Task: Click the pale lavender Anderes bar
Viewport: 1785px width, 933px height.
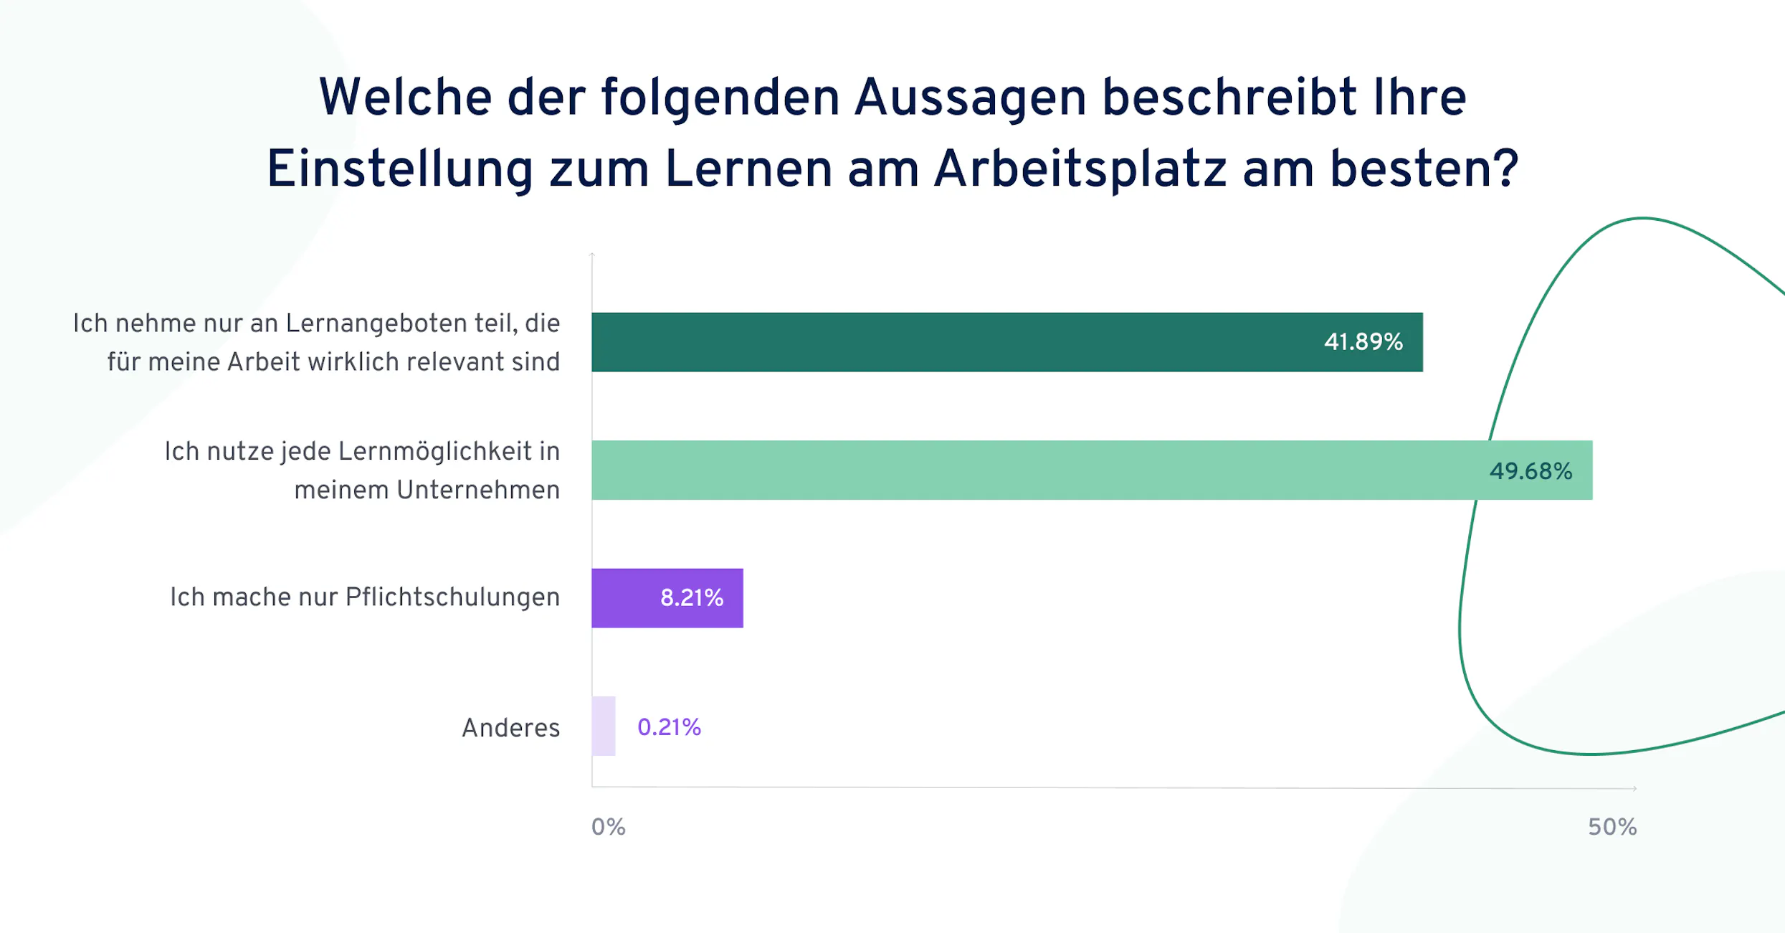Action: 604,726
